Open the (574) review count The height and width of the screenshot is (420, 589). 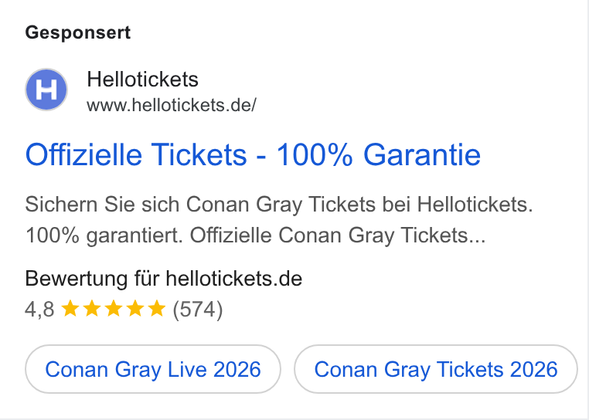[x=198, y=310]
